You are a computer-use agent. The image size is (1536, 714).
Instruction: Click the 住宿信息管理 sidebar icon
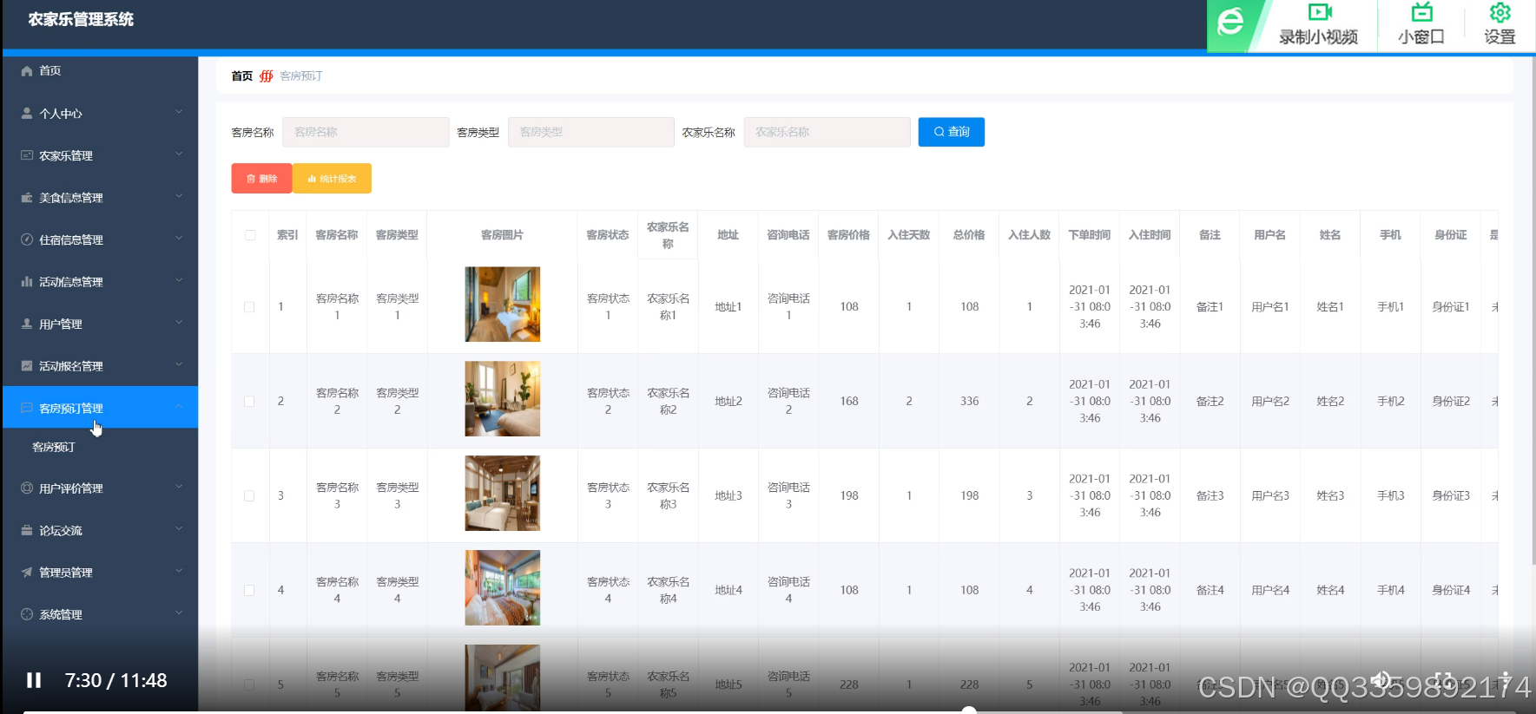(x=27, y=239)
